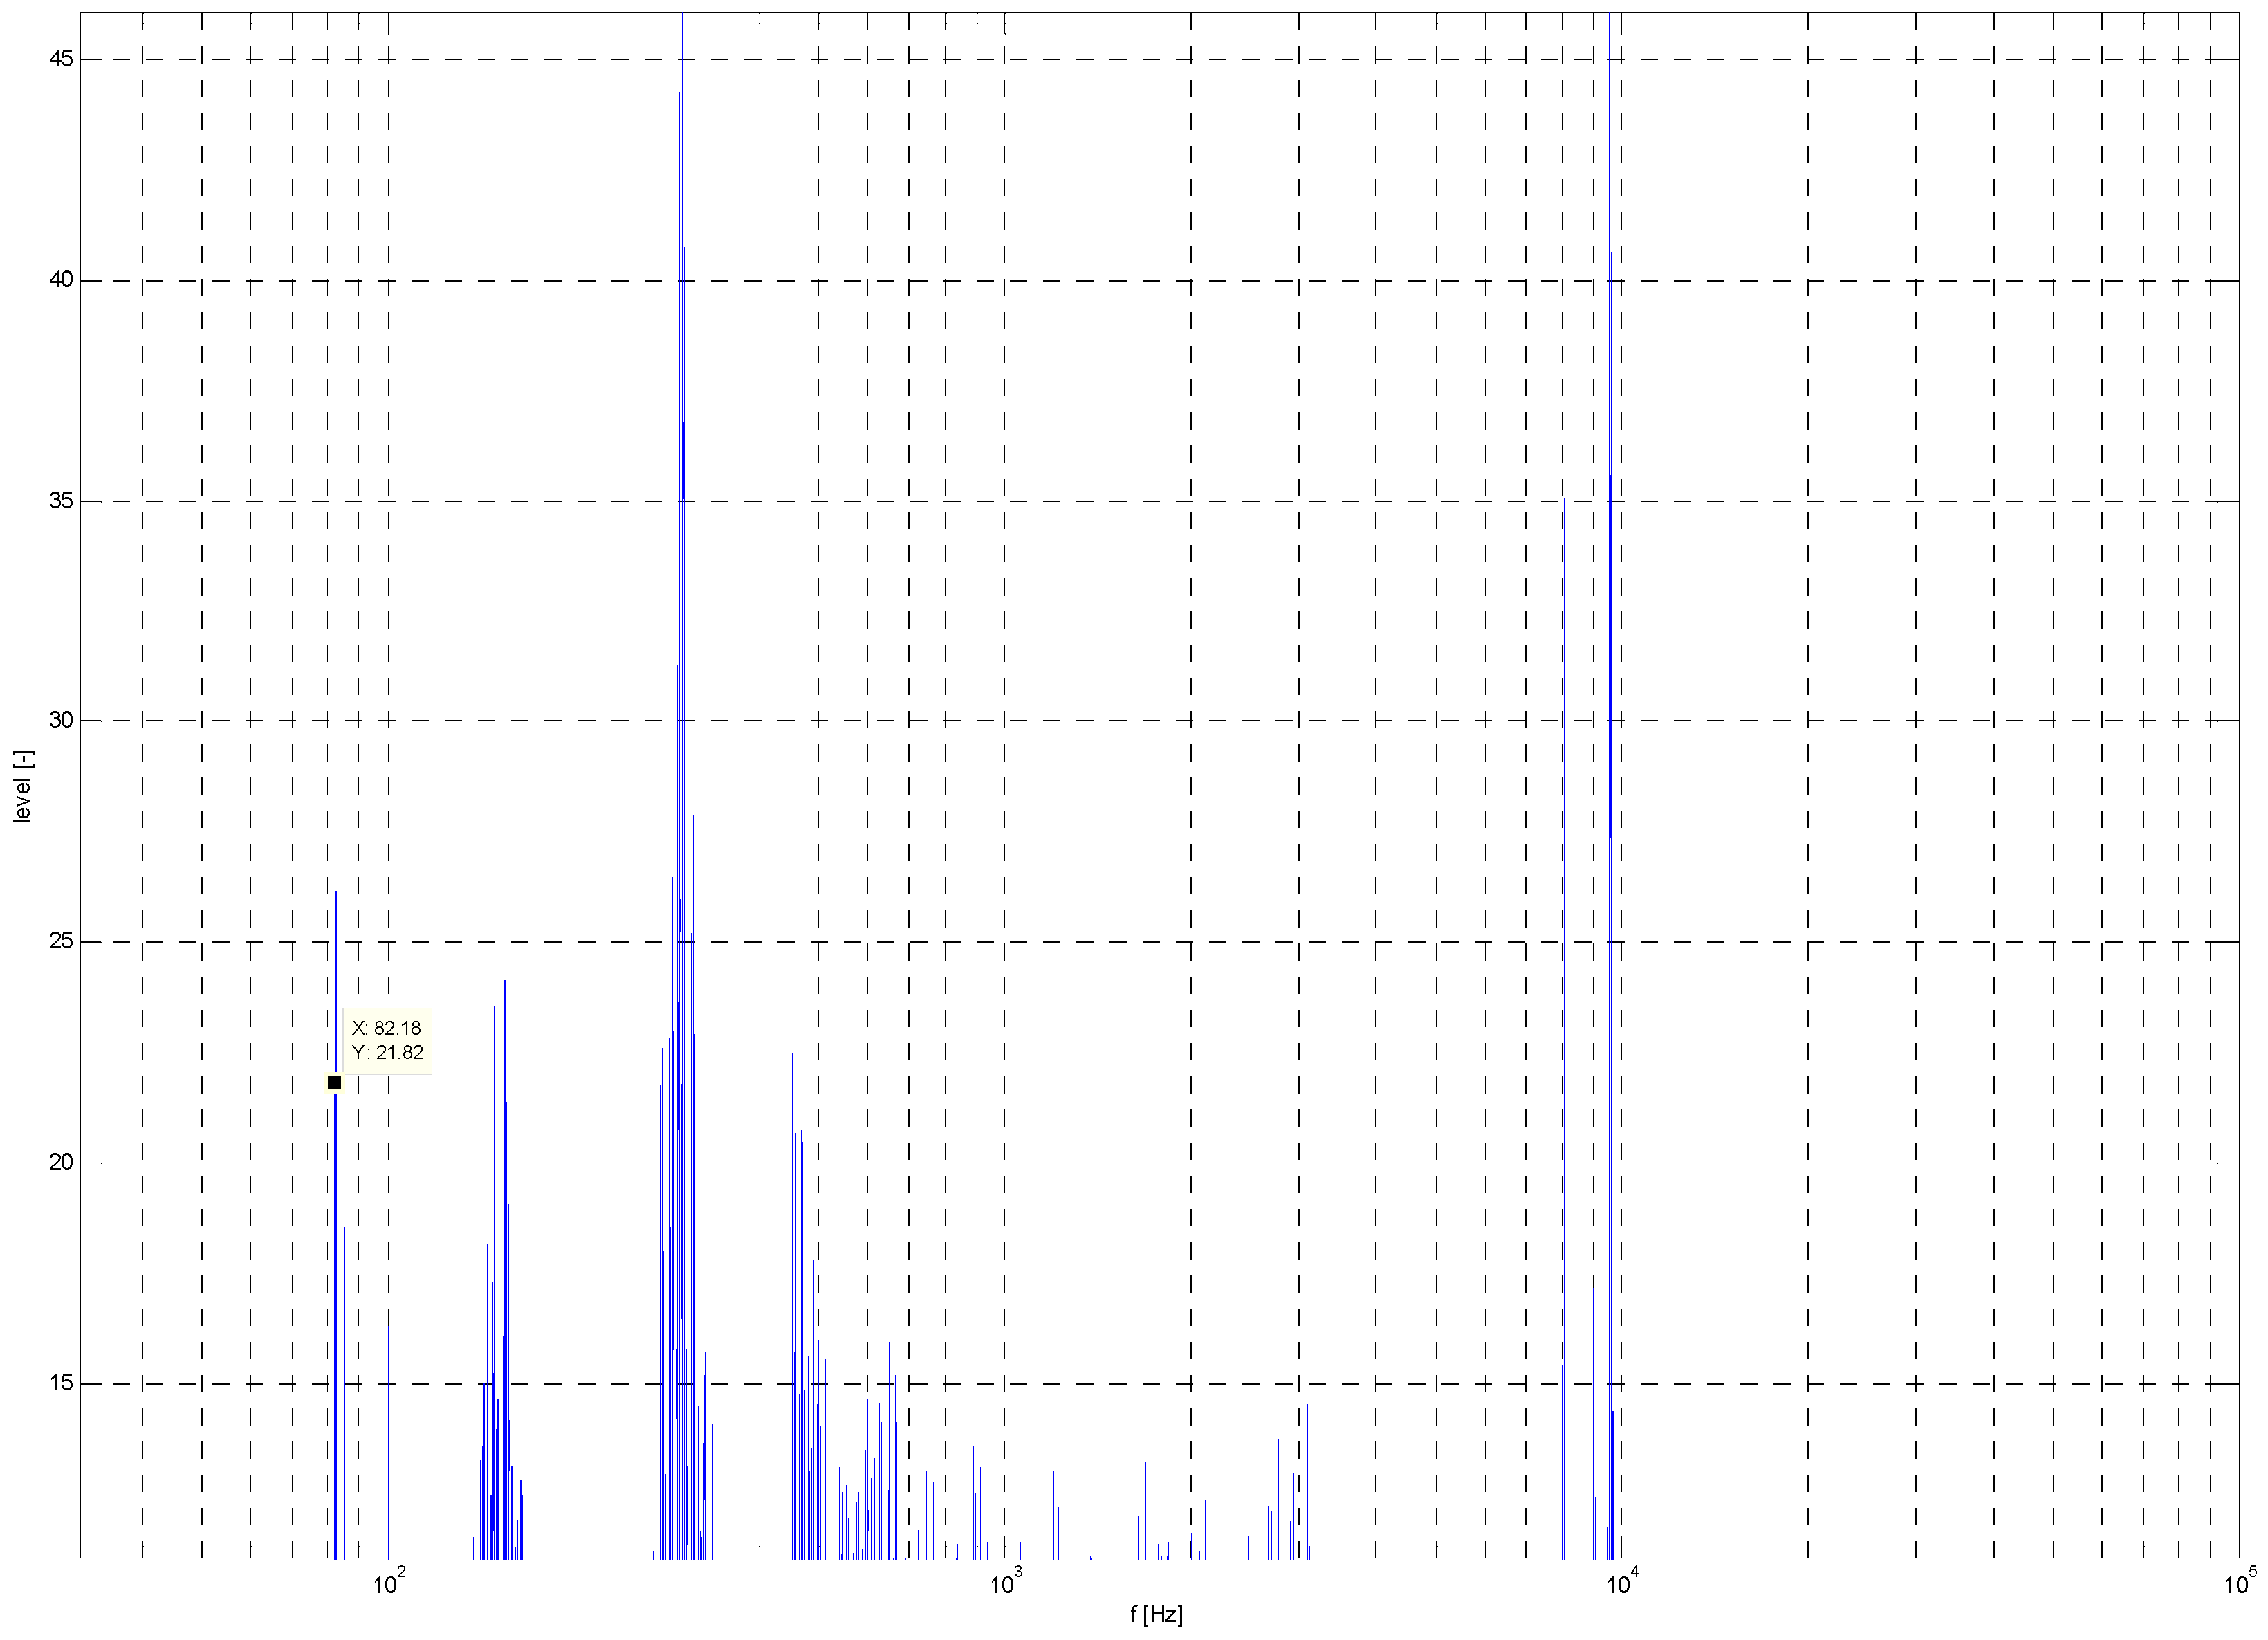Screen dimensions: 2268x1640
Task: Click the 10^5 x-axis tick label
Action: 2240,1583
